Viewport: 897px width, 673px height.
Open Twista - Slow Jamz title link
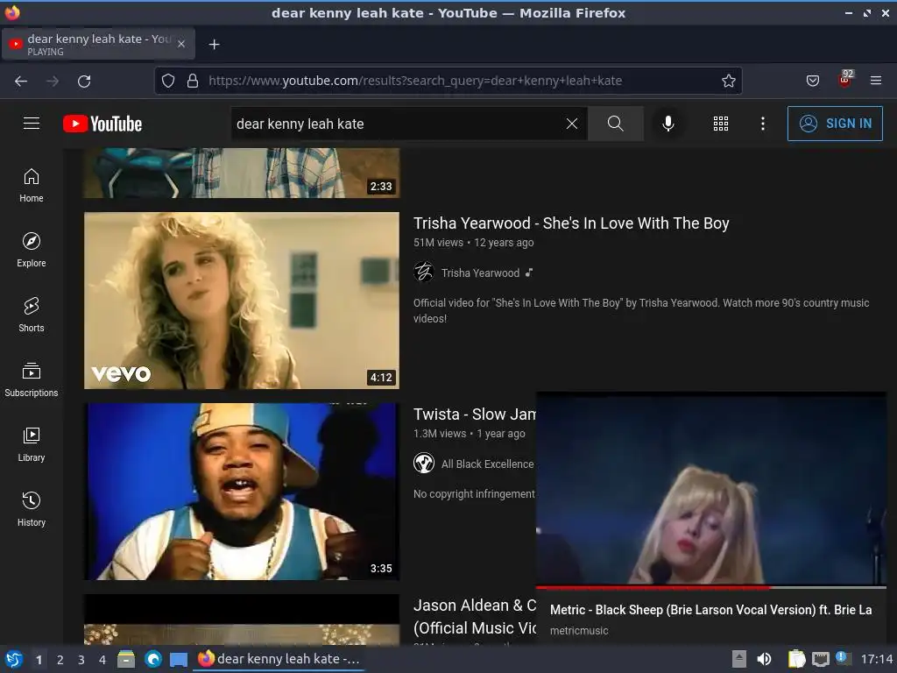pyautogui.click(x=475, y=414)
